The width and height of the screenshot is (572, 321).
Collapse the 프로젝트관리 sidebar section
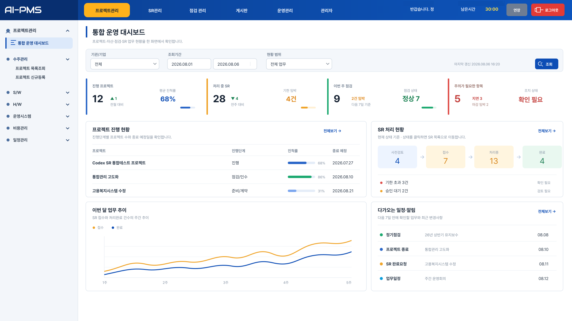(68, 31)
